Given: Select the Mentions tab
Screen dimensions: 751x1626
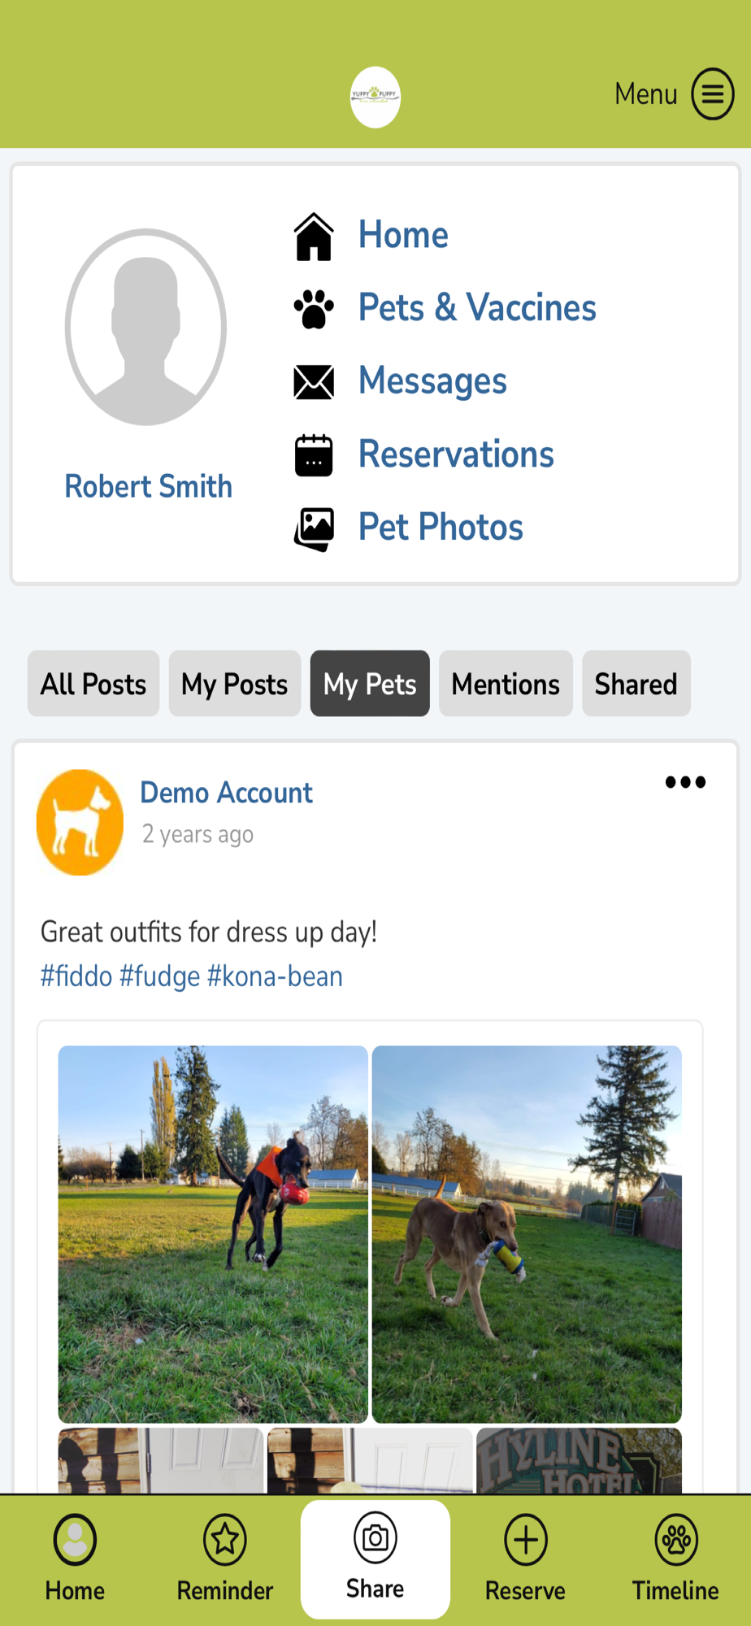Looking at the screenshot, I should tap(506, 684).
